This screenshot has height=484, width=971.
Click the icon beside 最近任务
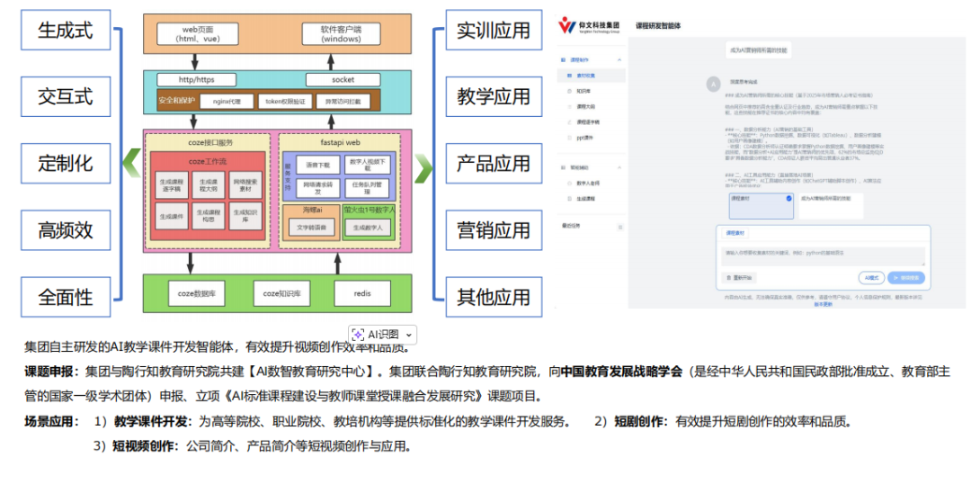(619, 228)
